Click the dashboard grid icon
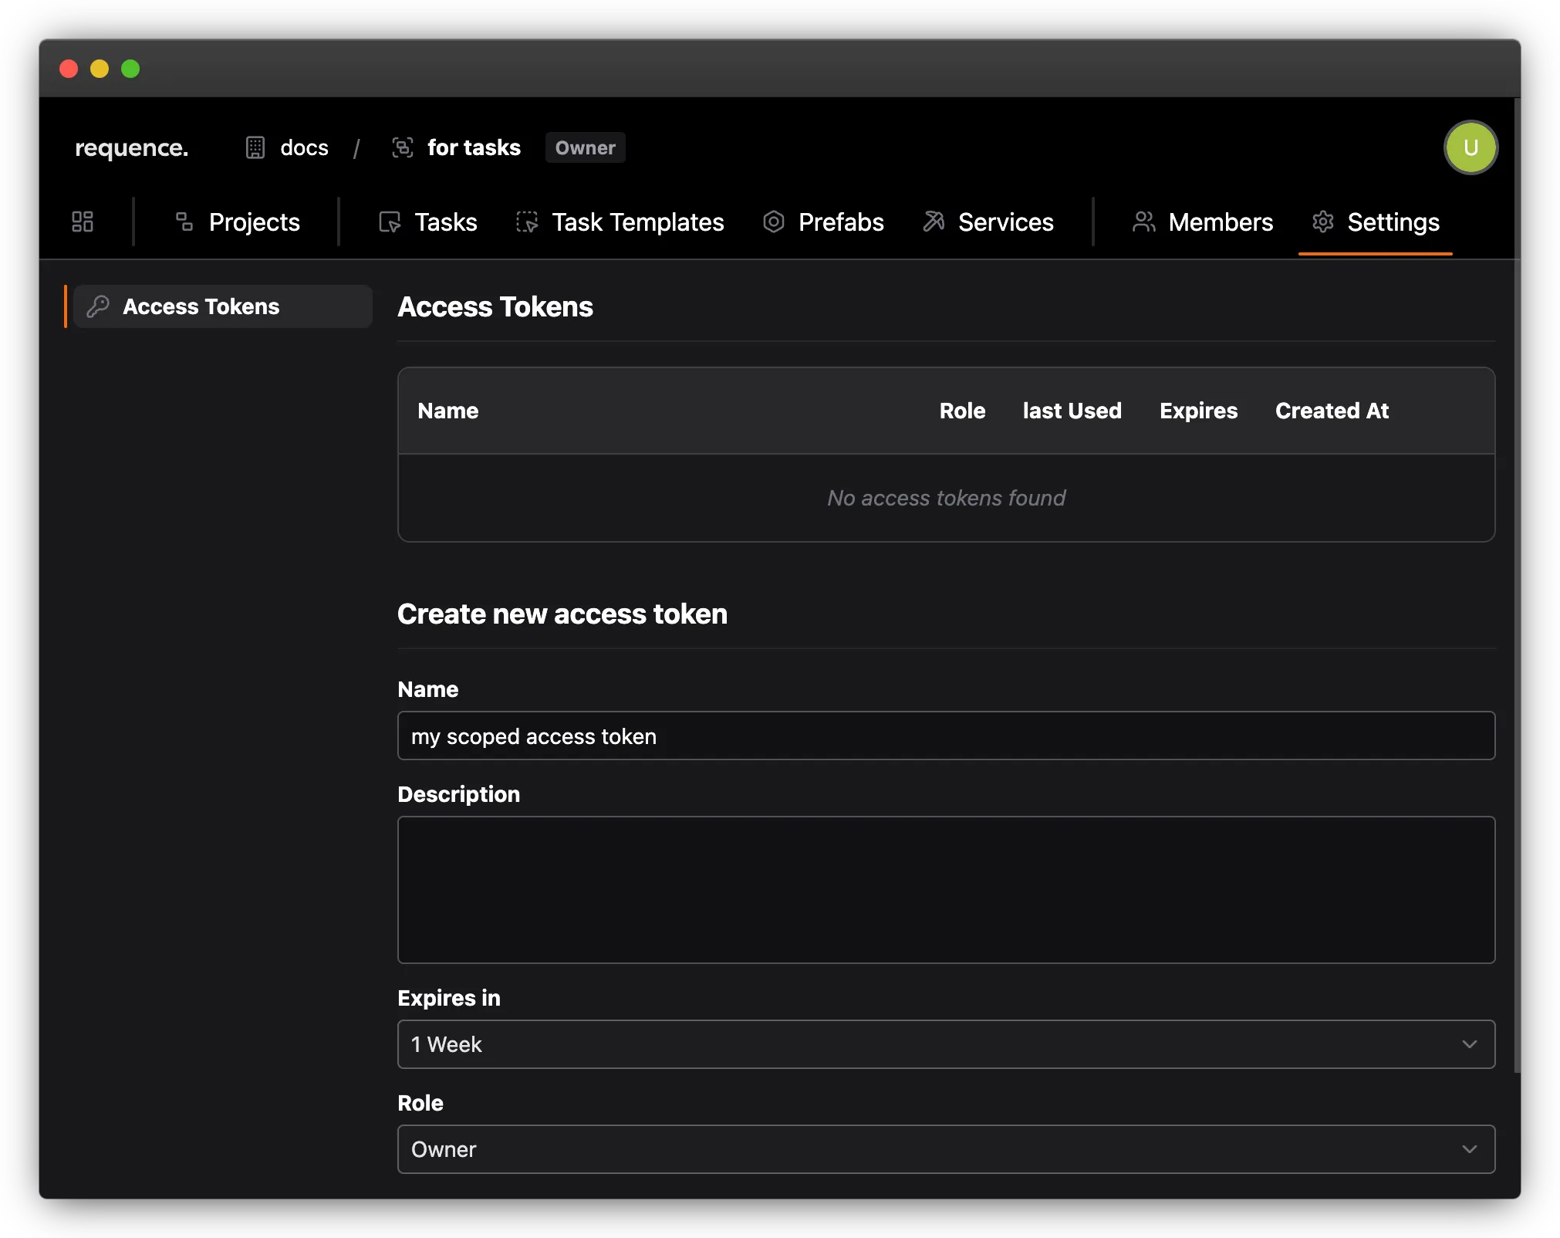Viewport: 1560px width, 1238px height. click(x=83, y=222)
